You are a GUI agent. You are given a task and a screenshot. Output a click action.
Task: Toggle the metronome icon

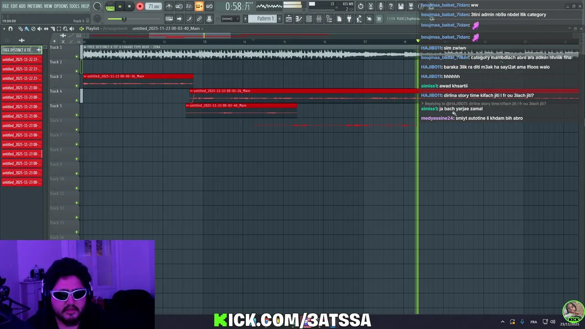(169, 6)
